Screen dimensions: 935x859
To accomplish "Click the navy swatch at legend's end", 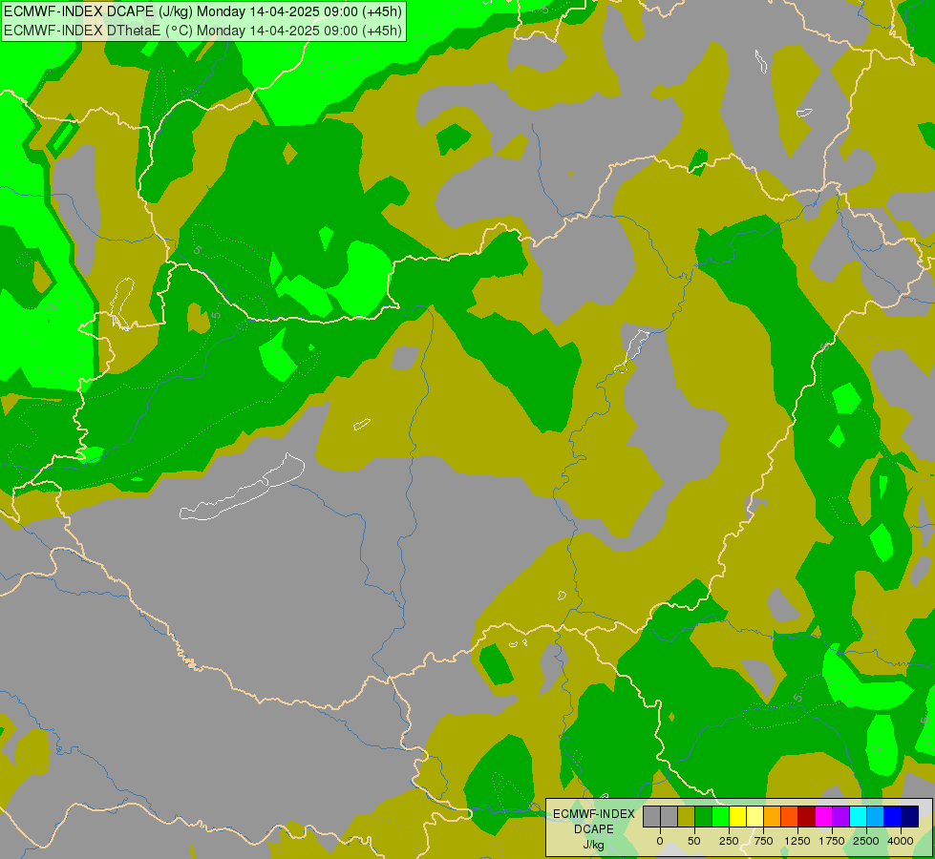I will 909,817.
